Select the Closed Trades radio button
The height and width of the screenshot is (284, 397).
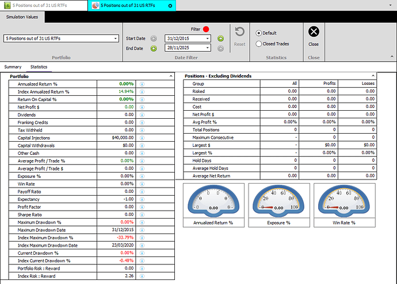(258, 44)
